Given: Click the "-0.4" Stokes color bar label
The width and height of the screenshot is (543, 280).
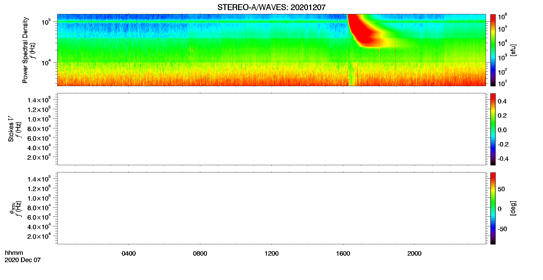Looking at the screenshot, I should point(503,159).
